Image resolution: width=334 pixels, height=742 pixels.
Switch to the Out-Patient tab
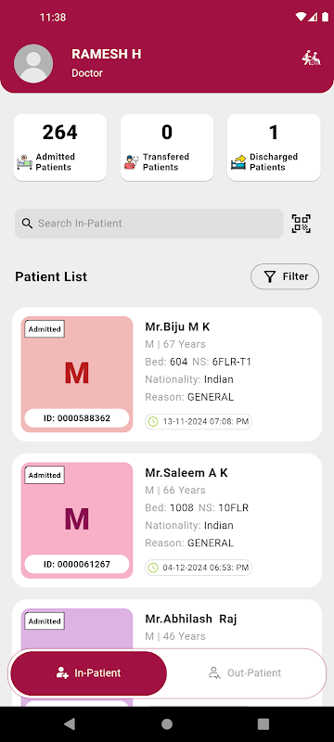(x=245, y=673)
